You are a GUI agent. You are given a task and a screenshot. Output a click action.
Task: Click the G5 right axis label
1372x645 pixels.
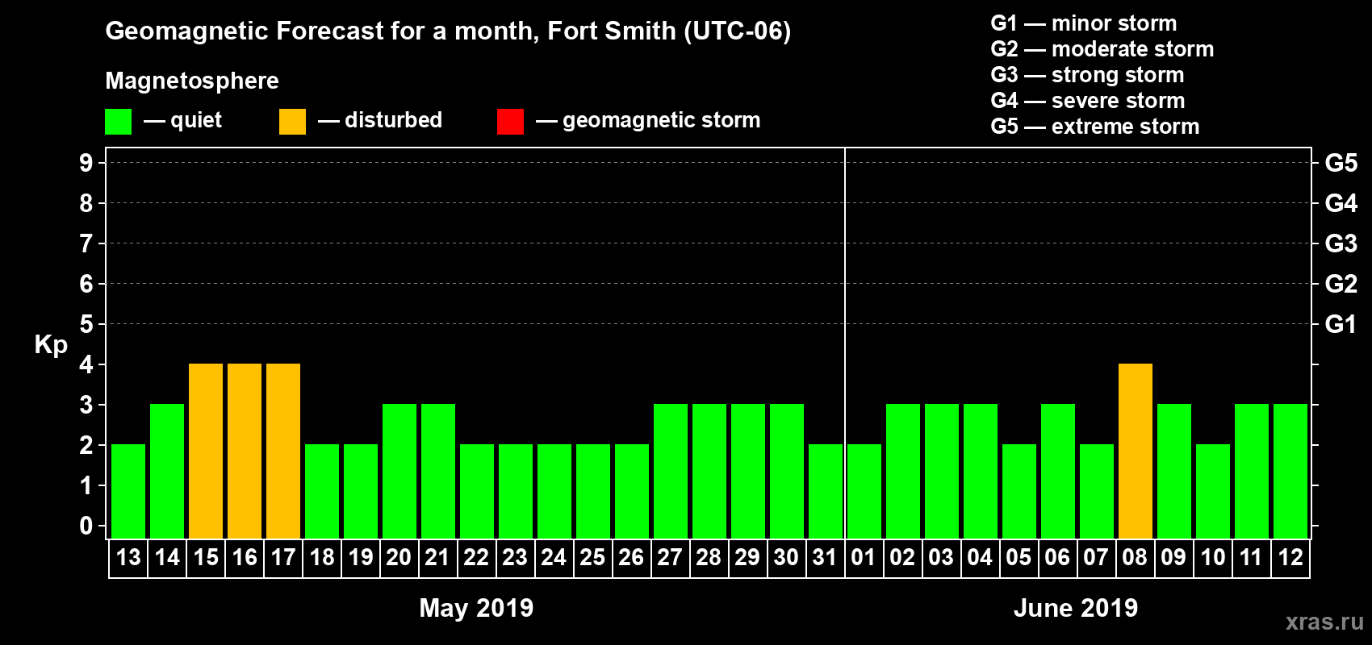(1341, 163)
